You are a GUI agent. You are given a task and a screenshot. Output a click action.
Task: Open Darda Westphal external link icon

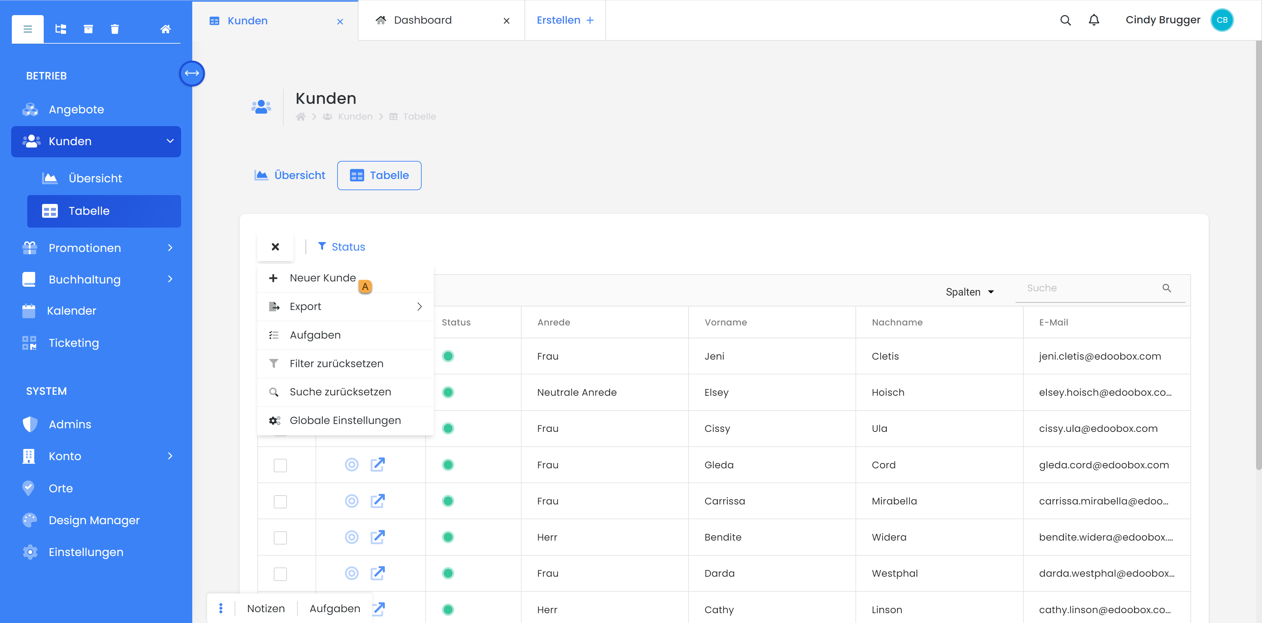click(377, 573)
